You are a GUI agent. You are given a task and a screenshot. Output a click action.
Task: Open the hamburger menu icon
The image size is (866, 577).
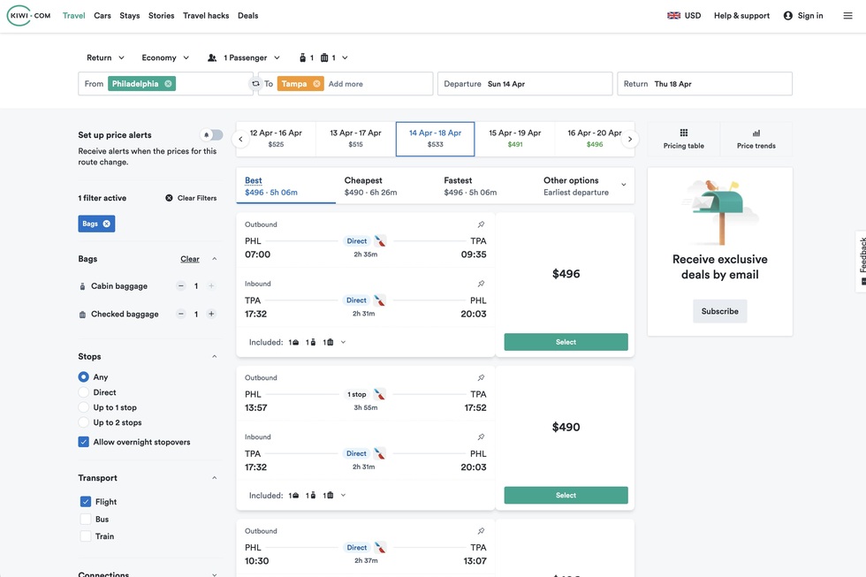(x=847, y=16)
